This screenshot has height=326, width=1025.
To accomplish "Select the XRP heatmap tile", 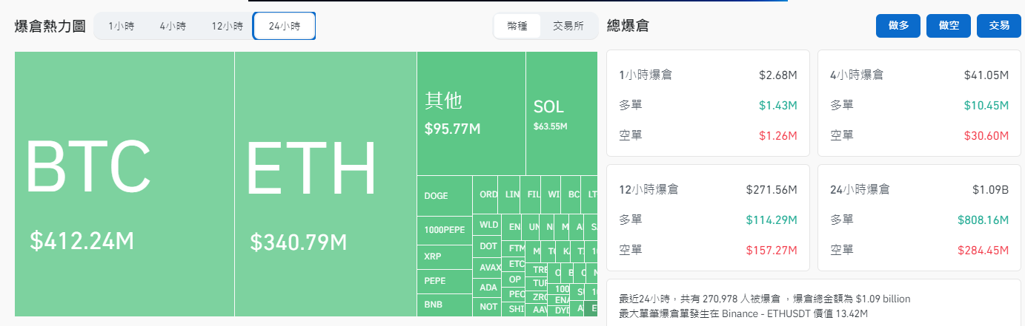I will pos(445,257).
